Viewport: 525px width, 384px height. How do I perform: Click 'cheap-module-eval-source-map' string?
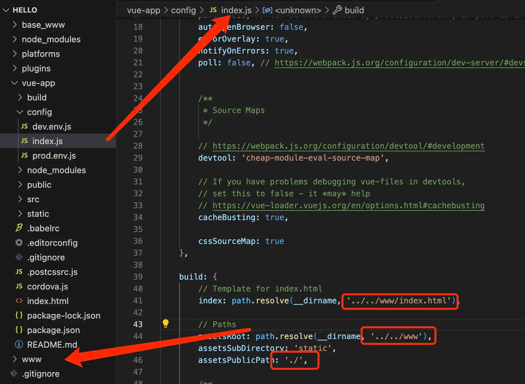pos(313,158)
